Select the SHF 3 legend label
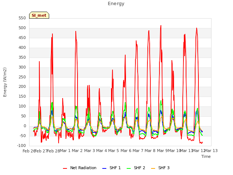This screenshot has width=233, height=175. click(x=164, y=168)
